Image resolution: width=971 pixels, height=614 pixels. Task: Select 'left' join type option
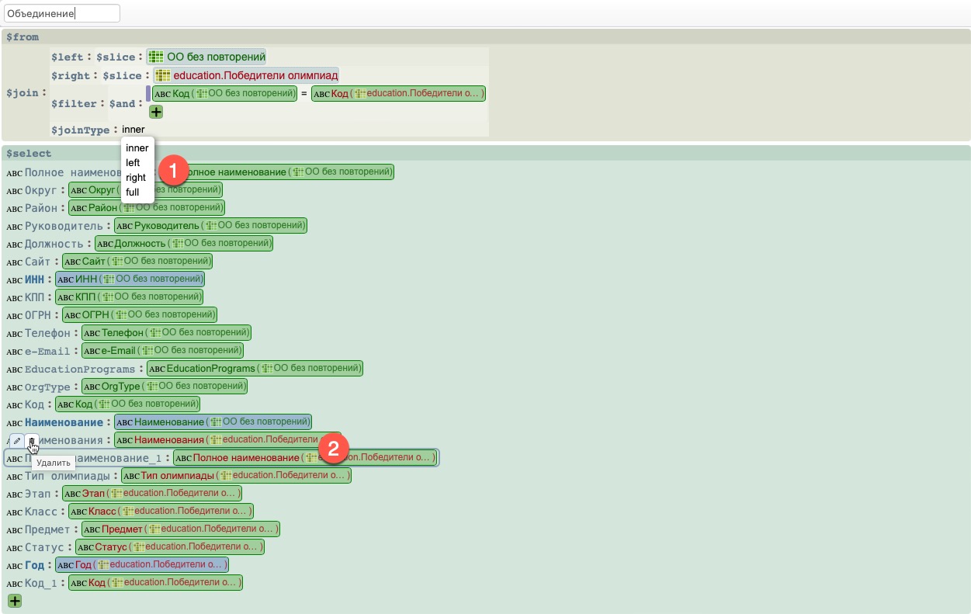coord(133,163)
